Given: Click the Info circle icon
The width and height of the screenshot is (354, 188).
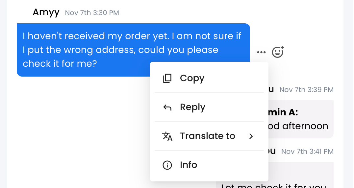Looking at the screenshot, I should pos(167,165).
